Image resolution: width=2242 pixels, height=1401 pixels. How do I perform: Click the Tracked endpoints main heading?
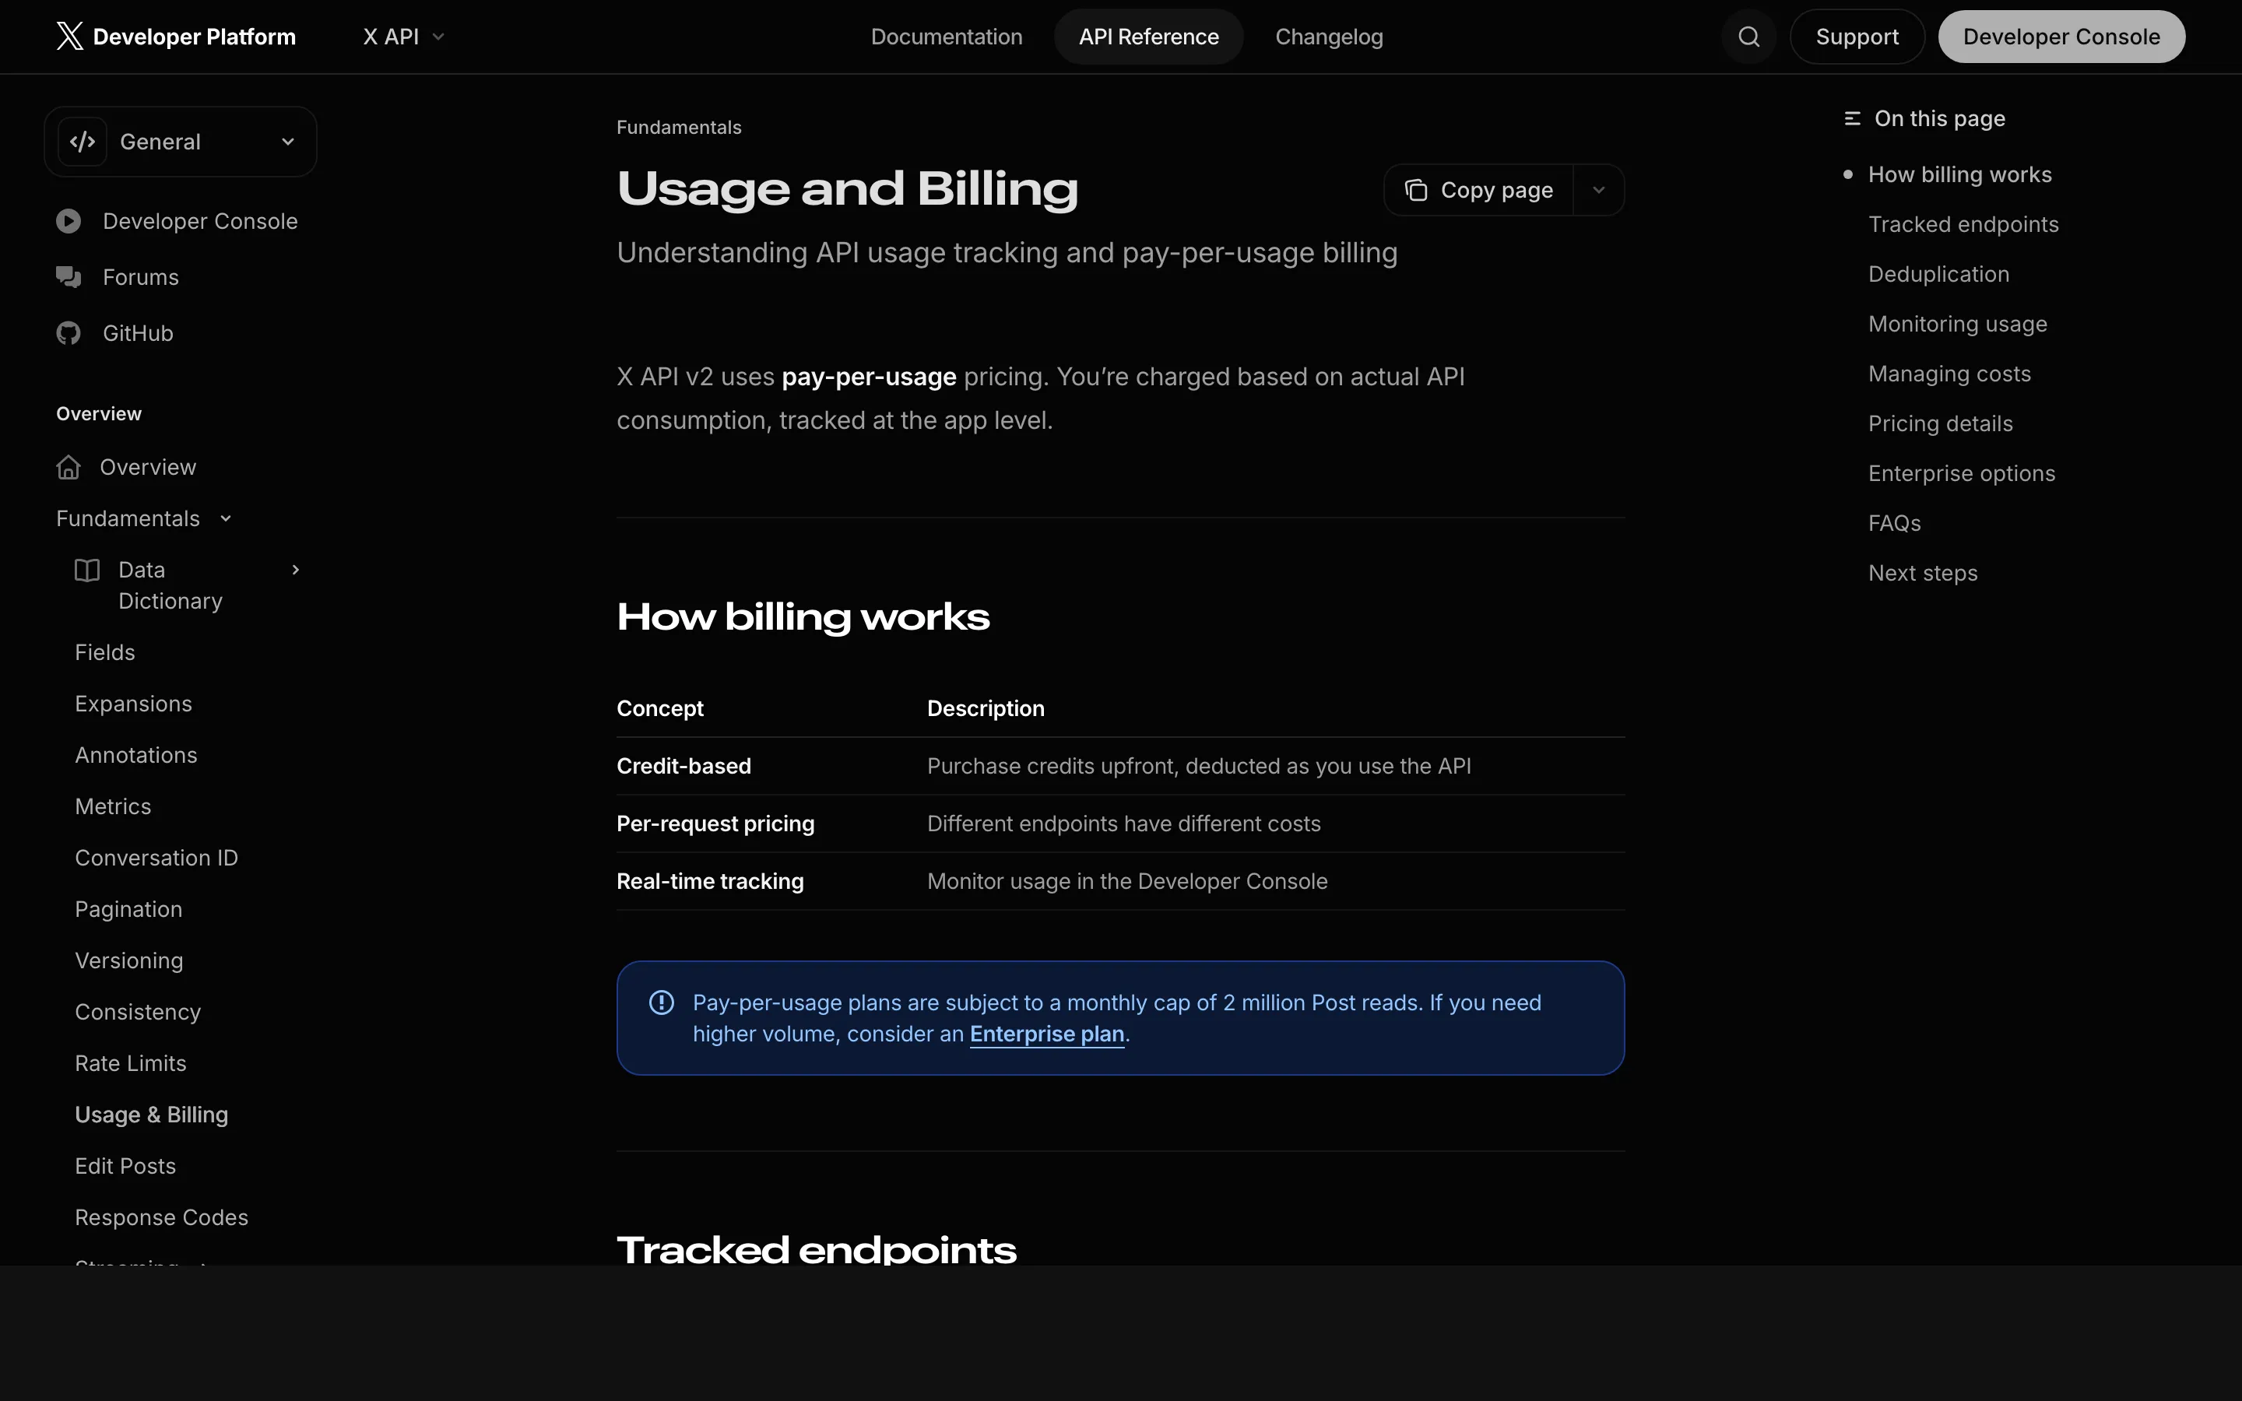[x=816, y=1249]
